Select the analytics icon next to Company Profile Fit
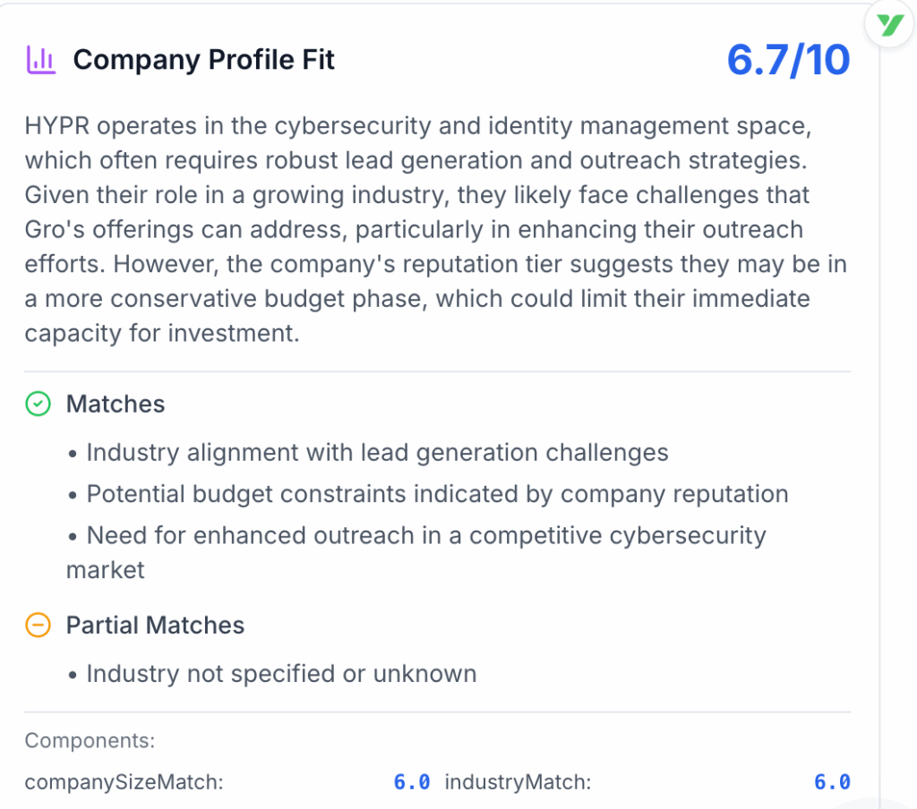 click(x=41, y=58)
